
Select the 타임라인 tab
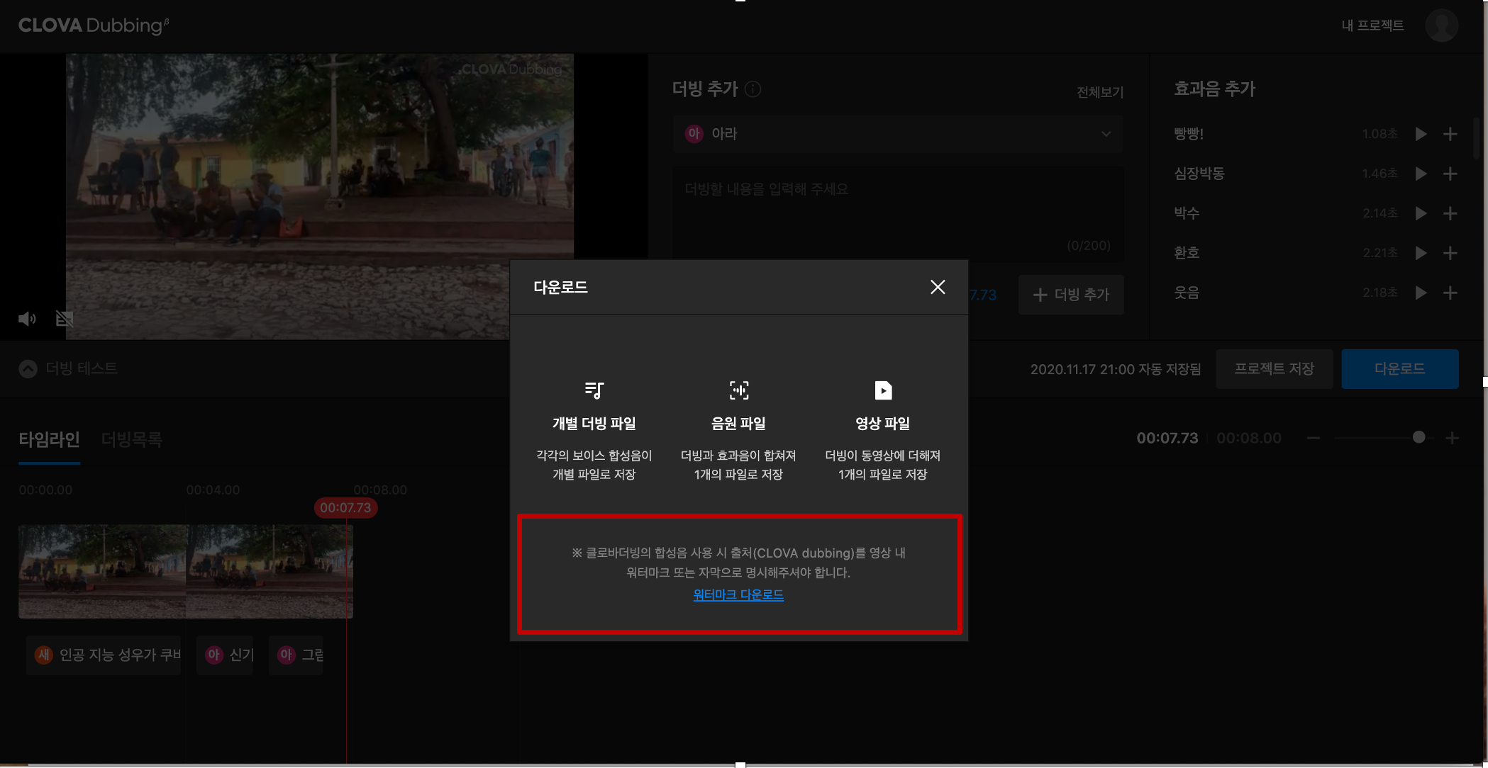pos(49,440)
